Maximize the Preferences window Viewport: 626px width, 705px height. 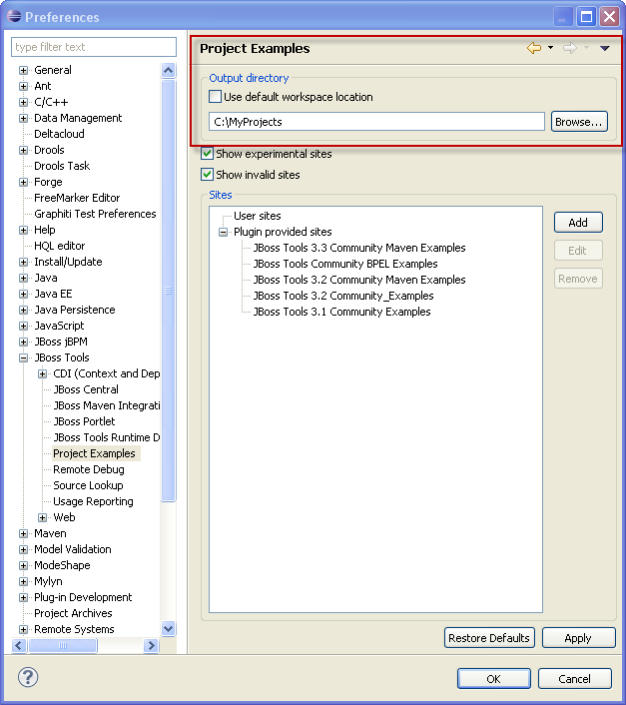(x=586, y=17)
